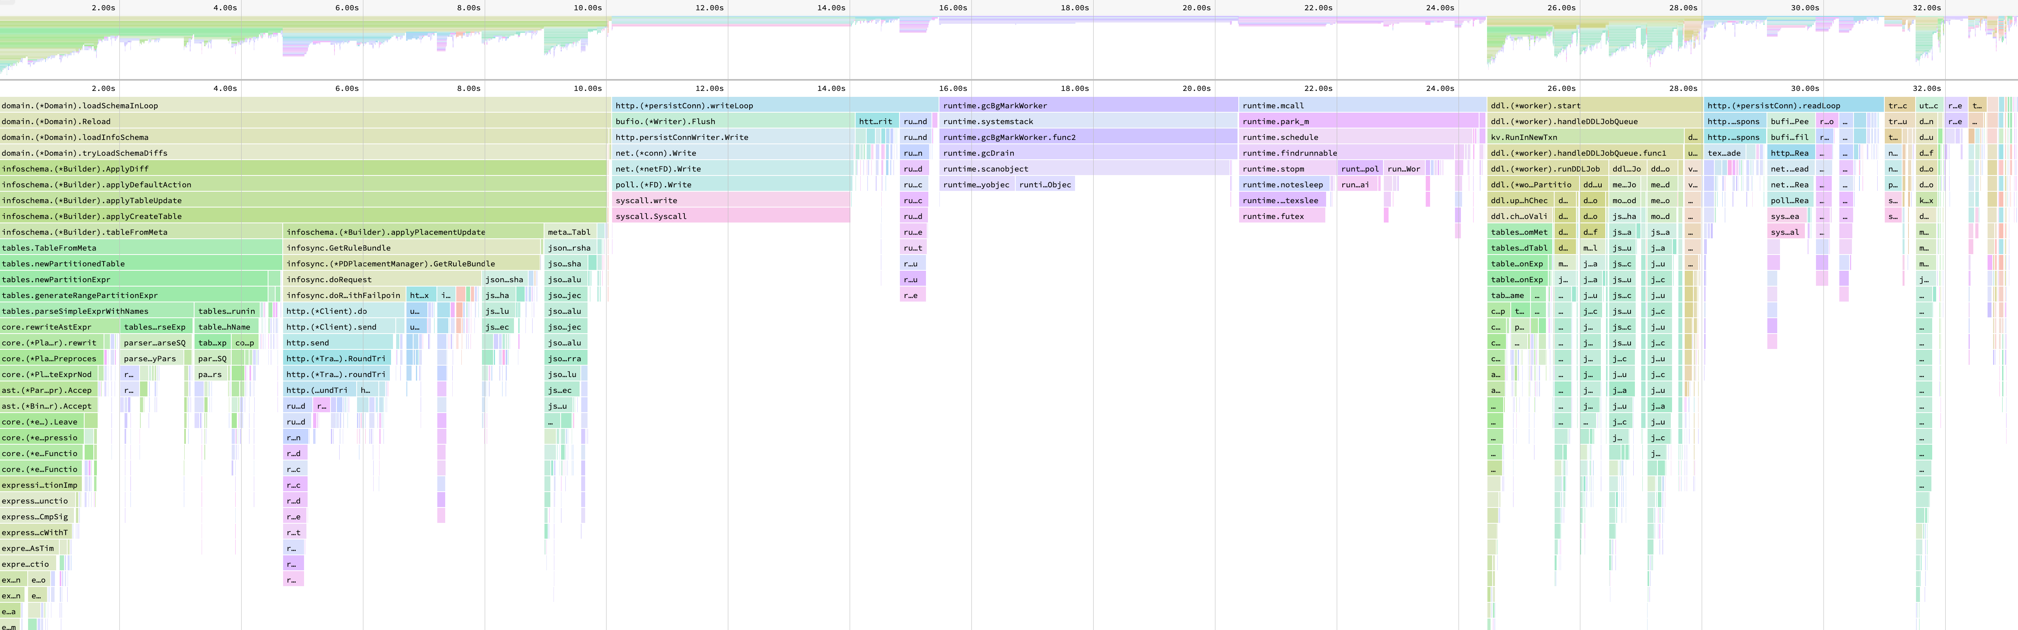The image size is (2018, 630).
Task: Click the runtime.futex frame
Action: point(1282,216)
